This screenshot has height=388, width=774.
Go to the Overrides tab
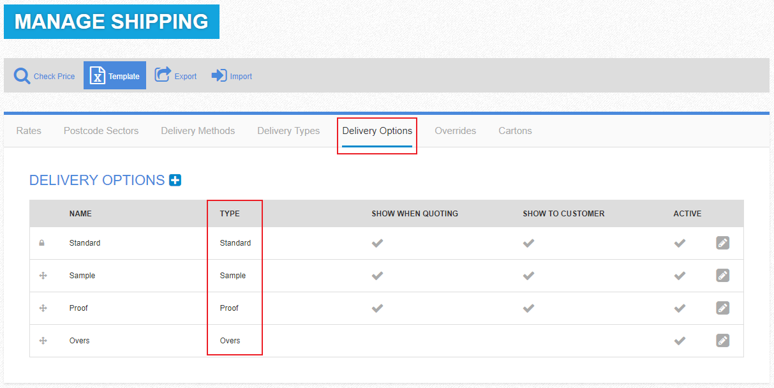[456, 131]
